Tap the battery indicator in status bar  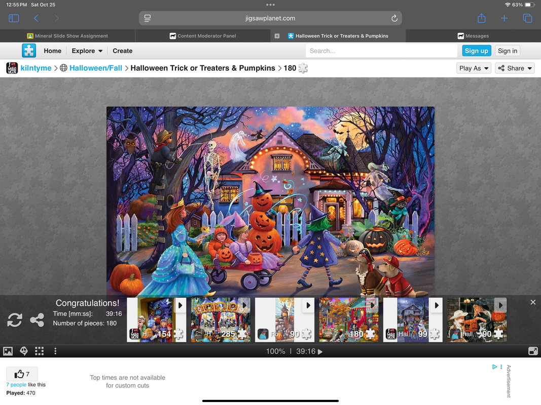530,5
